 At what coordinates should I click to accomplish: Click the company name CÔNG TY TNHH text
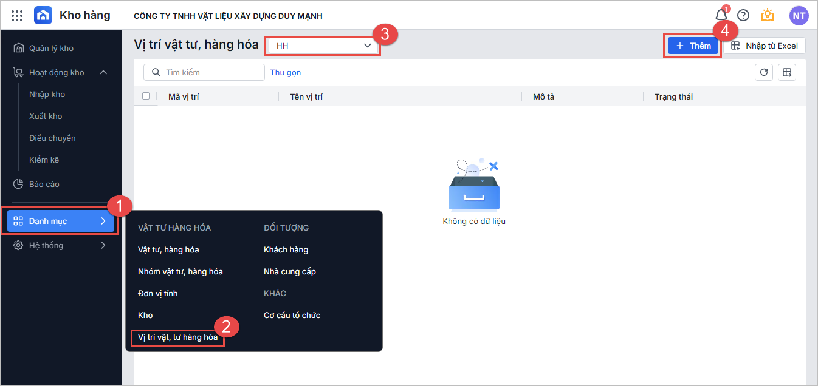coord(228,16)
